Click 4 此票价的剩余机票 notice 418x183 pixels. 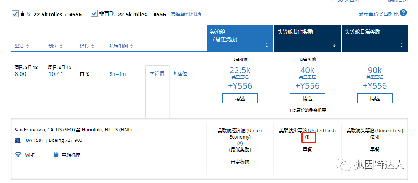coord(307,110)
